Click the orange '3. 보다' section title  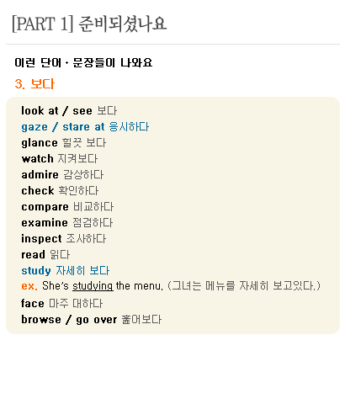click(x=34, y=84)
